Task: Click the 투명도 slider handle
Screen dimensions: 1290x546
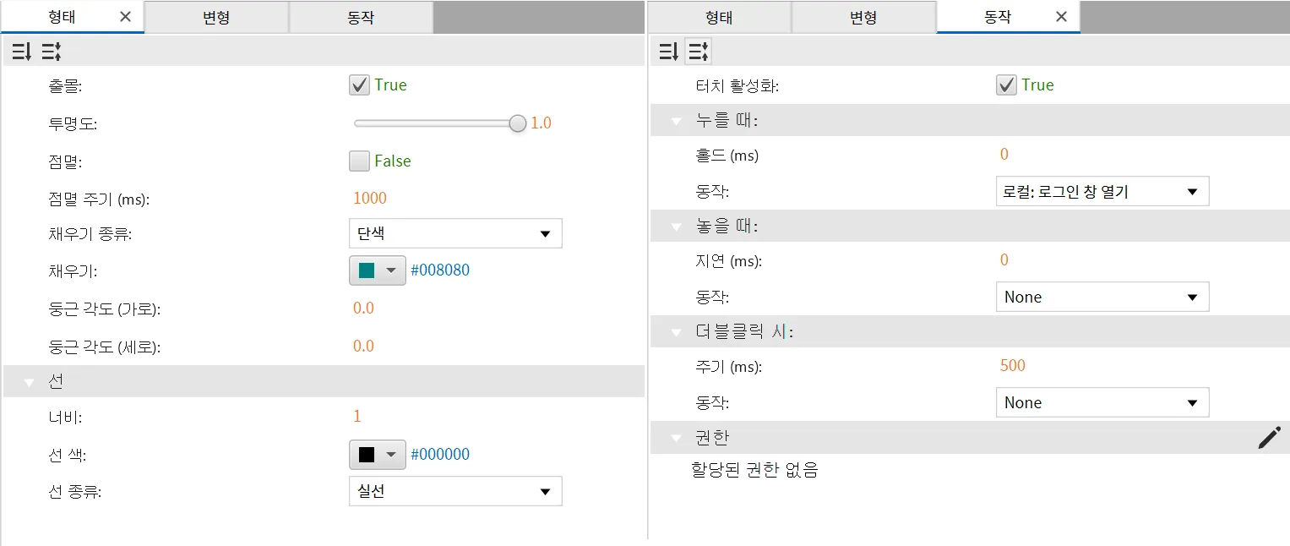Action: click(518, 123)
